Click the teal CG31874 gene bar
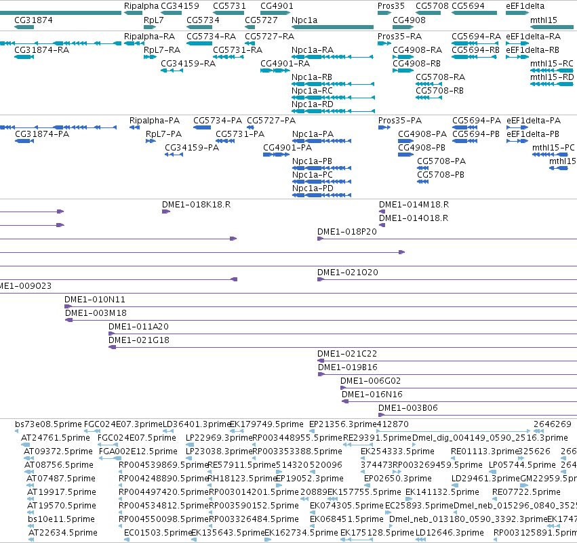This screenshot has width=577, height=543. click(24, 27)
